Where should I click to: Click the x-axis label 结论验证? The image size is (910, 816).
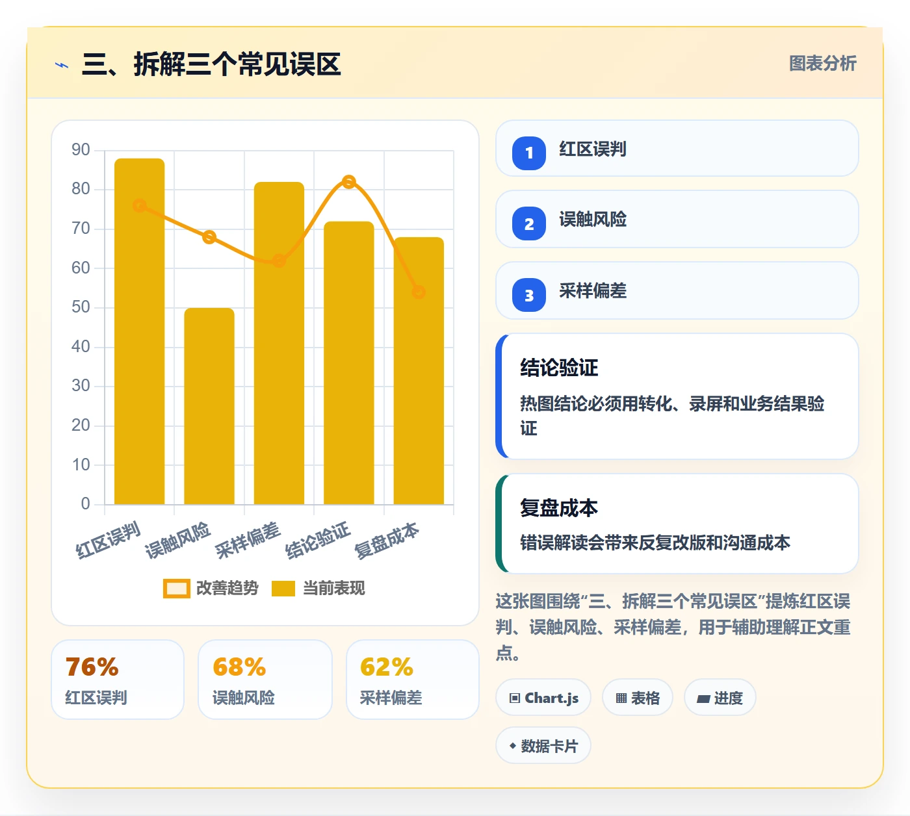pos(318,540)
